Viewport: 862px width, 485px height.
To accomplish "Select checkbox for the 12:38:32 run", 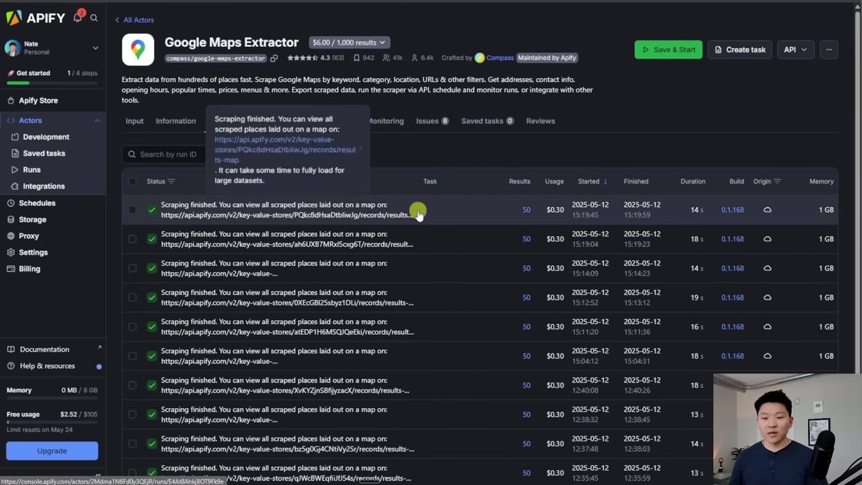I will [132, 414].
